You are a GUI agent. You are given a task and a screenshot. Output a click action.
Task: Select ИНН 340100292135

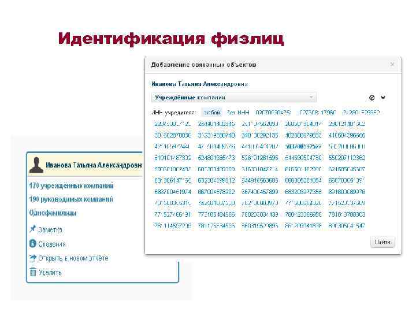[260, 135]
